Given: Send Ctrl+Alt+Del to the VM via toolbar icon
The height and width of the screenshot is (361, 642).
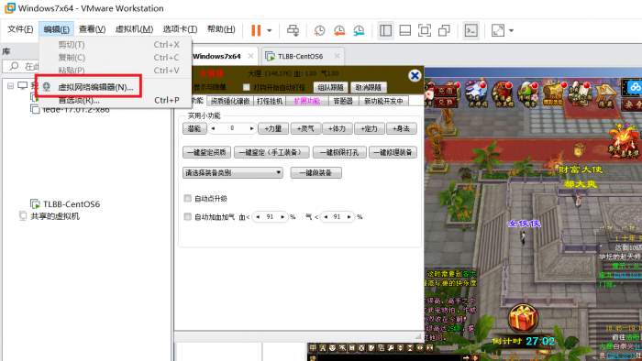Looking at the screenshot, I should pos(293,30).
